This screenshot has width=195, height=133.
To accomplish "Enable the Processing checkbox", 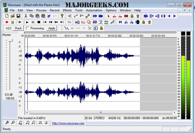I will (28, 28).
